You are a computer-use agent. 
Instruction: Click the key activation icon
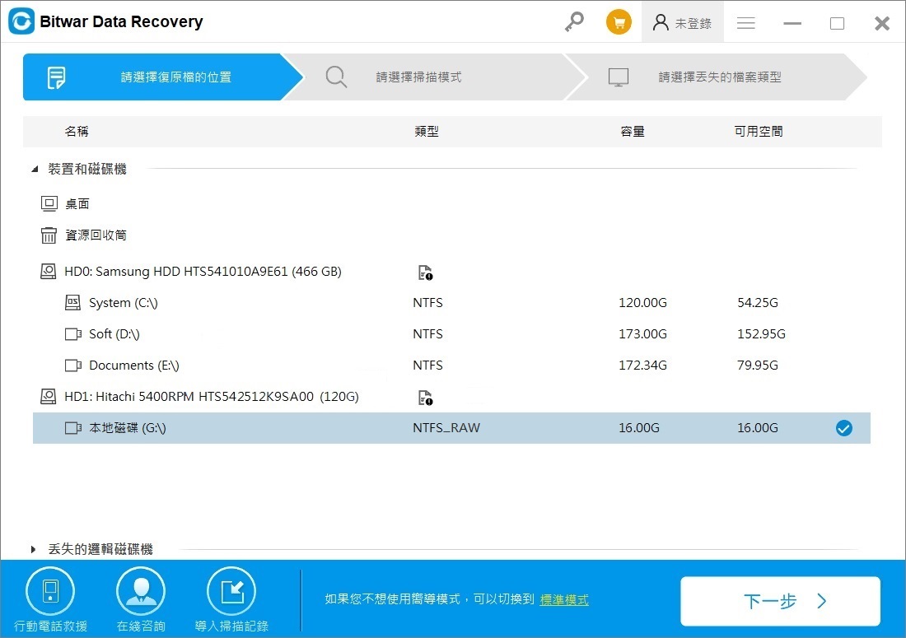(574, 22)
